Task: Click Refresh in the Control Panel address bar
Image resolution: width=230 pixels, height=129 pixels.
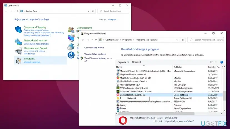Action: point(93,11)
